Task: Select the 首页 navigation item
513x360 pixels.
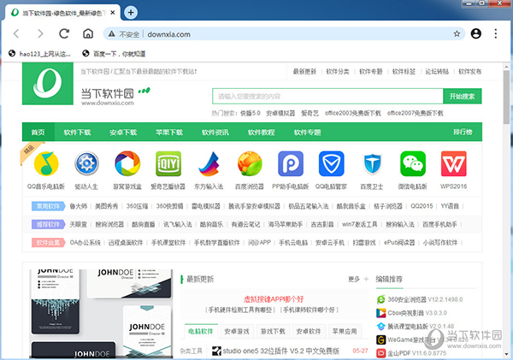Action: pos(38,133)
